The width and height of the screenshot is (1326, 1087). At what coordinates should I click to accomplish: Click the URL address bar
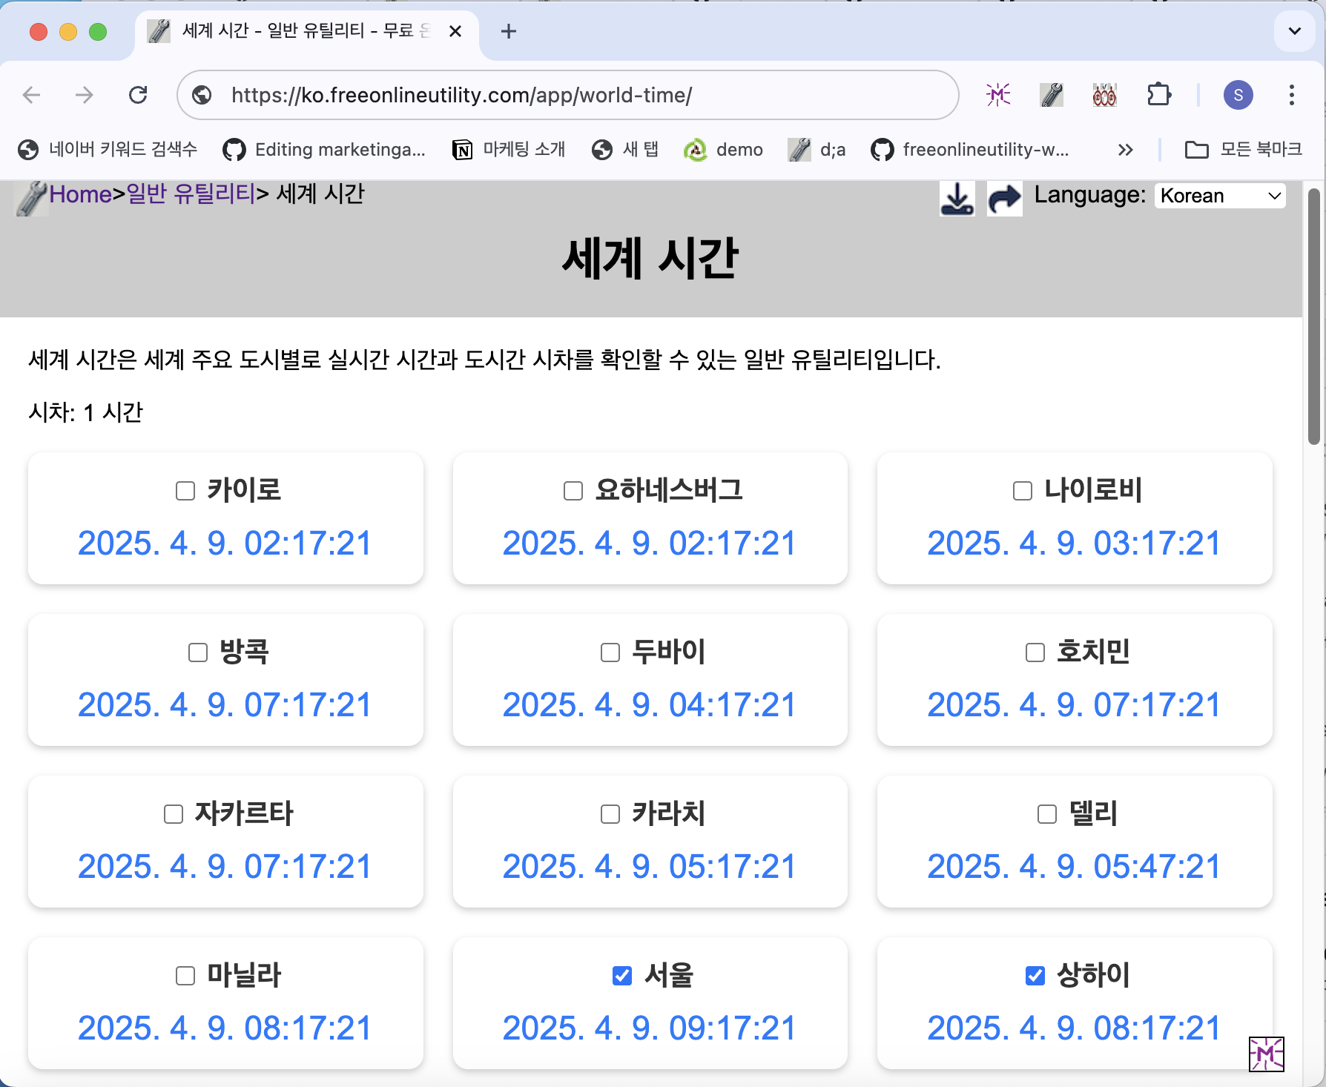[x=567, y=95]
